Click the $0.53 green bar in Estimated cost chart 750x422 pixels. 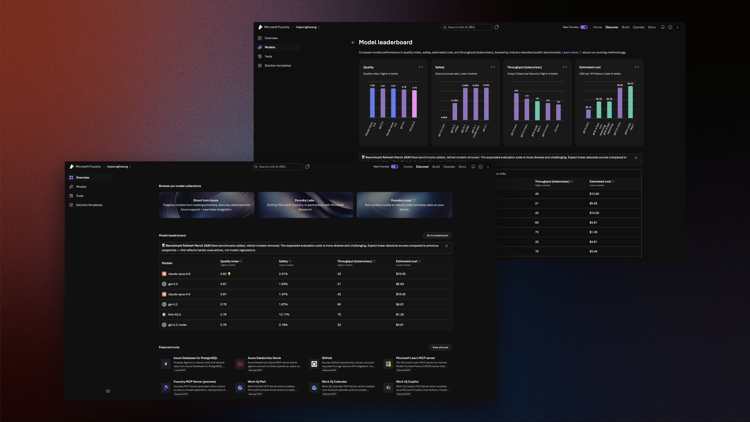pos(630,102)
